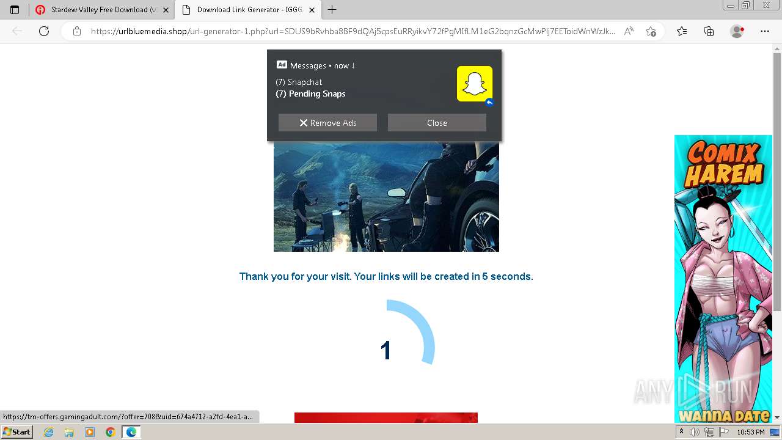Open the tab actions menu icon

point(15,10)
